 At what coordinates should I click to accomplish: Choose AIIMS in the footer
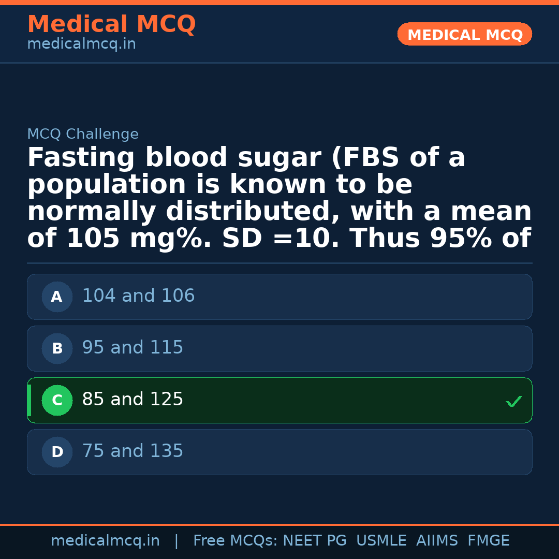pyautogui.click(x=437, y=541)
